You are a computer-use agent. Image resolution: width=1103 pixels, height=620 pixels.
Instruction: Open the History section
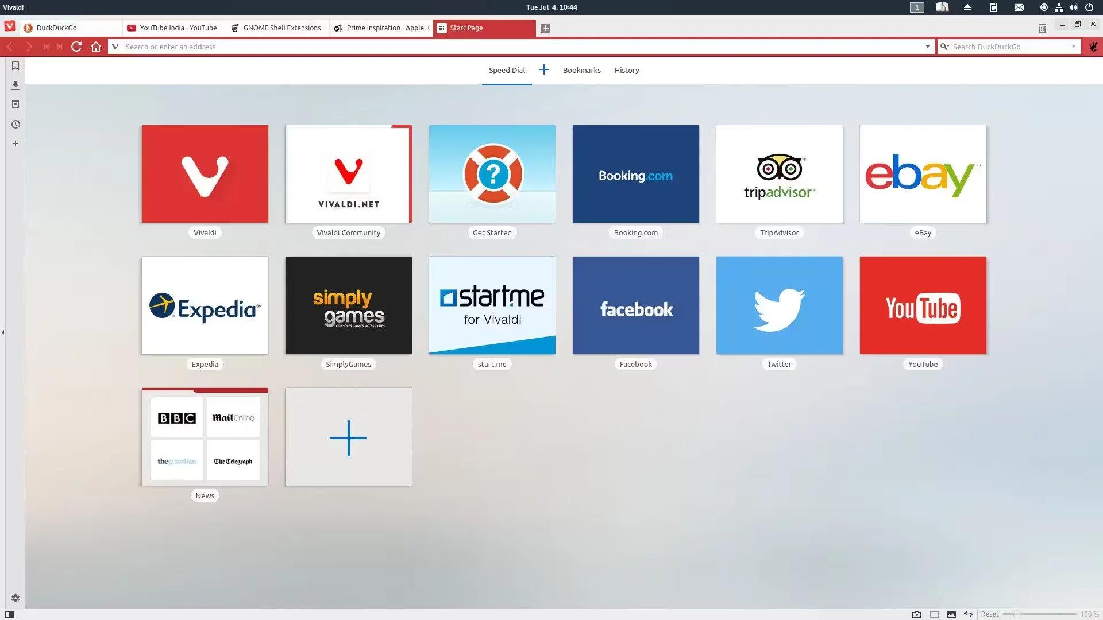point(627,70)
